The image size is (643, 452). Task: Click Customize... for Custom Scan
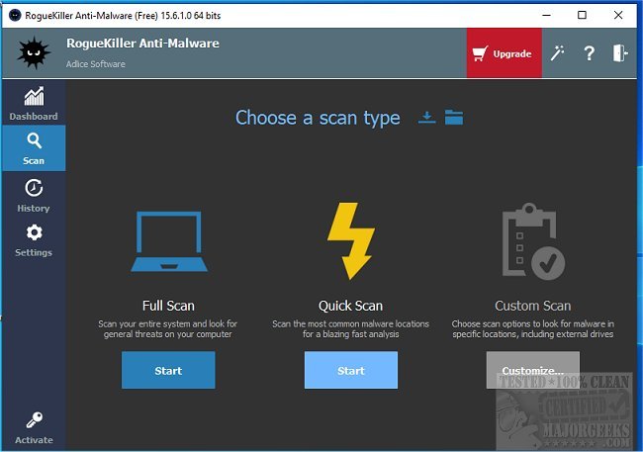532,370
